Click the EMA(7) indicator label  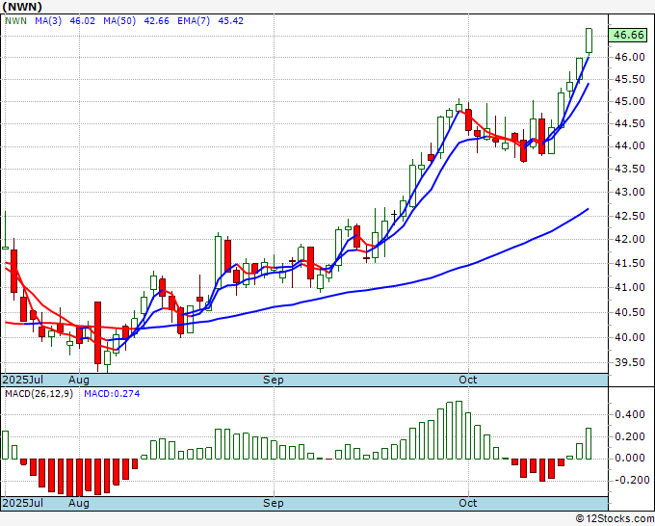pyautogui.click(x=194, y=21)
